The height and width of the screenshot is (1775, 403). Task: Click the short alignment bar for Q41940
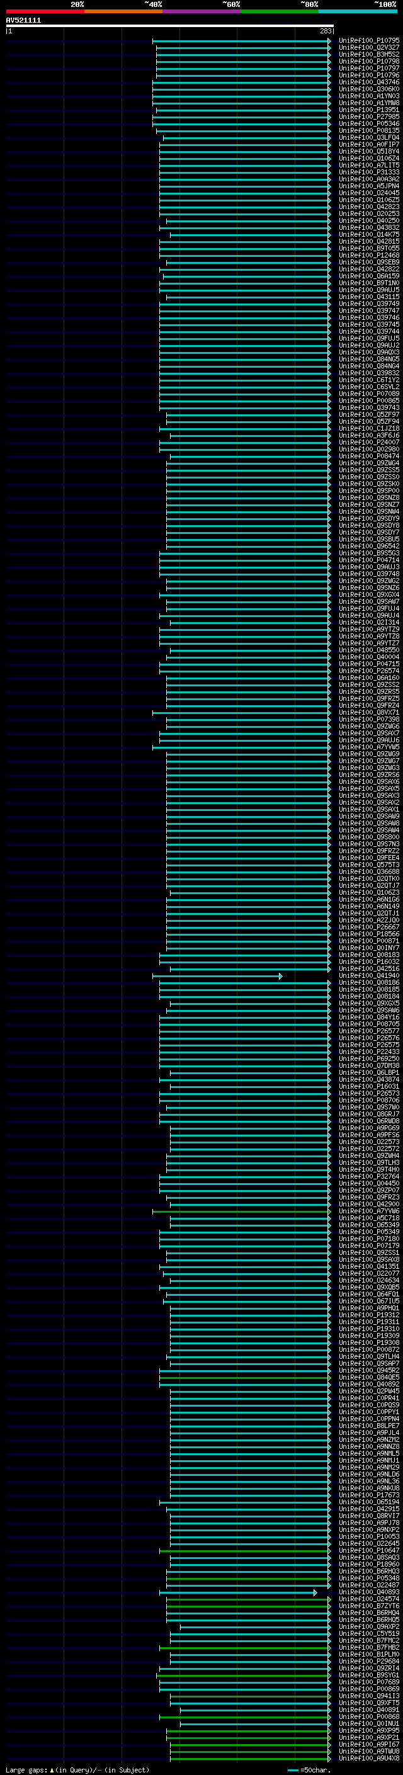tap(217, 976)
